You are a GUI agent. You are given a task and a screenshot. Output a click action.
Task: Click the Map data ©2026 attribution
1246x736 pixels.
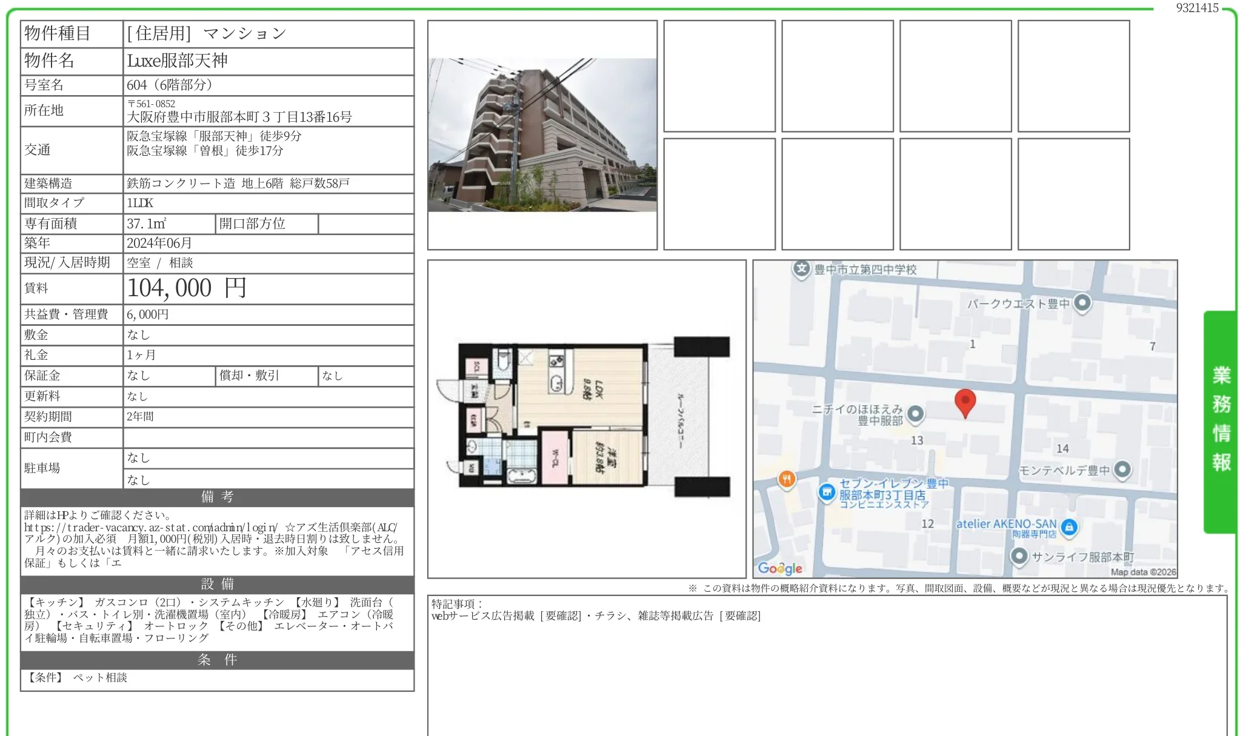1143,572
